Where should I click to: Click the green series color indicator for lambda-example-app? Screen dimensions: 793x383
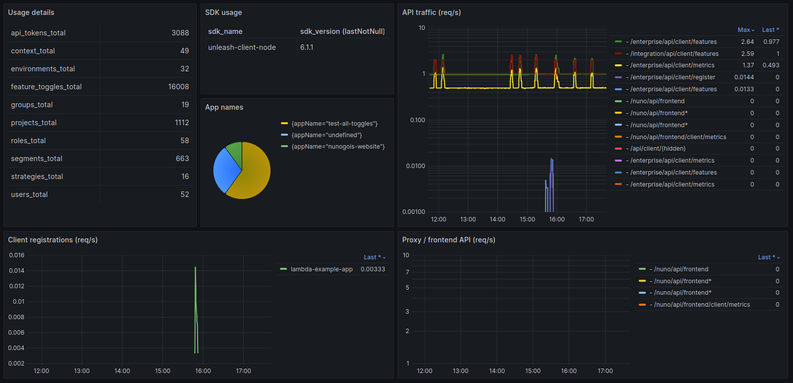(283, 269)
